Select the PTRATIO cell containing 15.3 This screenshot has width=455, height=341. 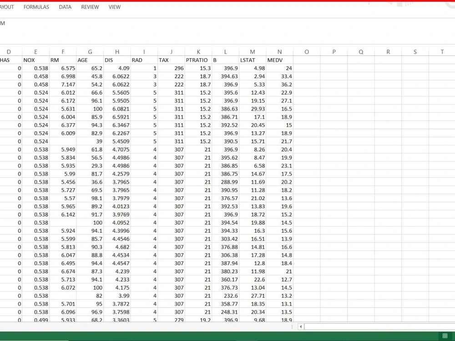coord(198,68)
